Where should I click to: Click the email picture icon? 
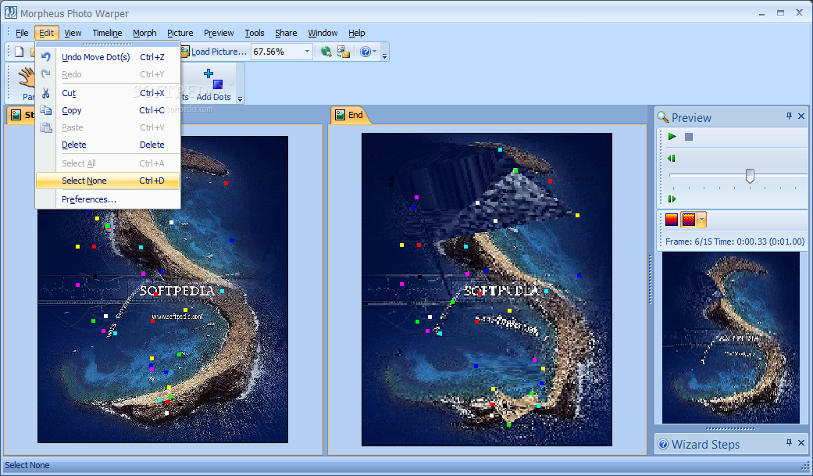(x=344, y=52)
